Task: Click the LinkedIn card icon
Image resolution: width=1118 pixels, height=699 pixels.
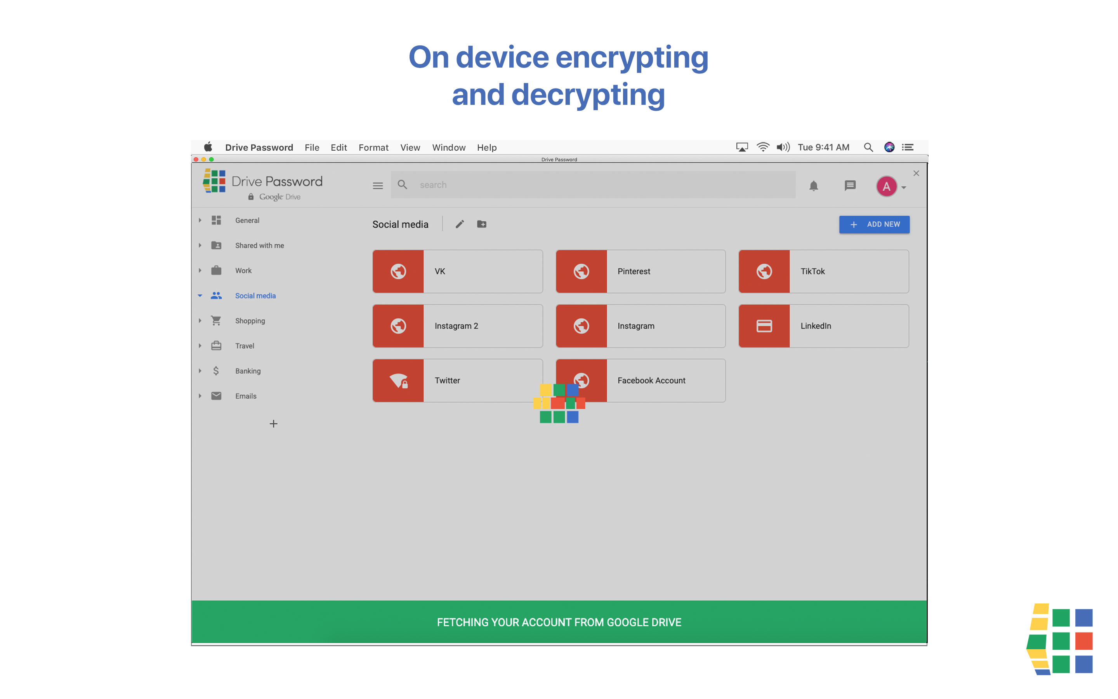Action: [764, 326]
